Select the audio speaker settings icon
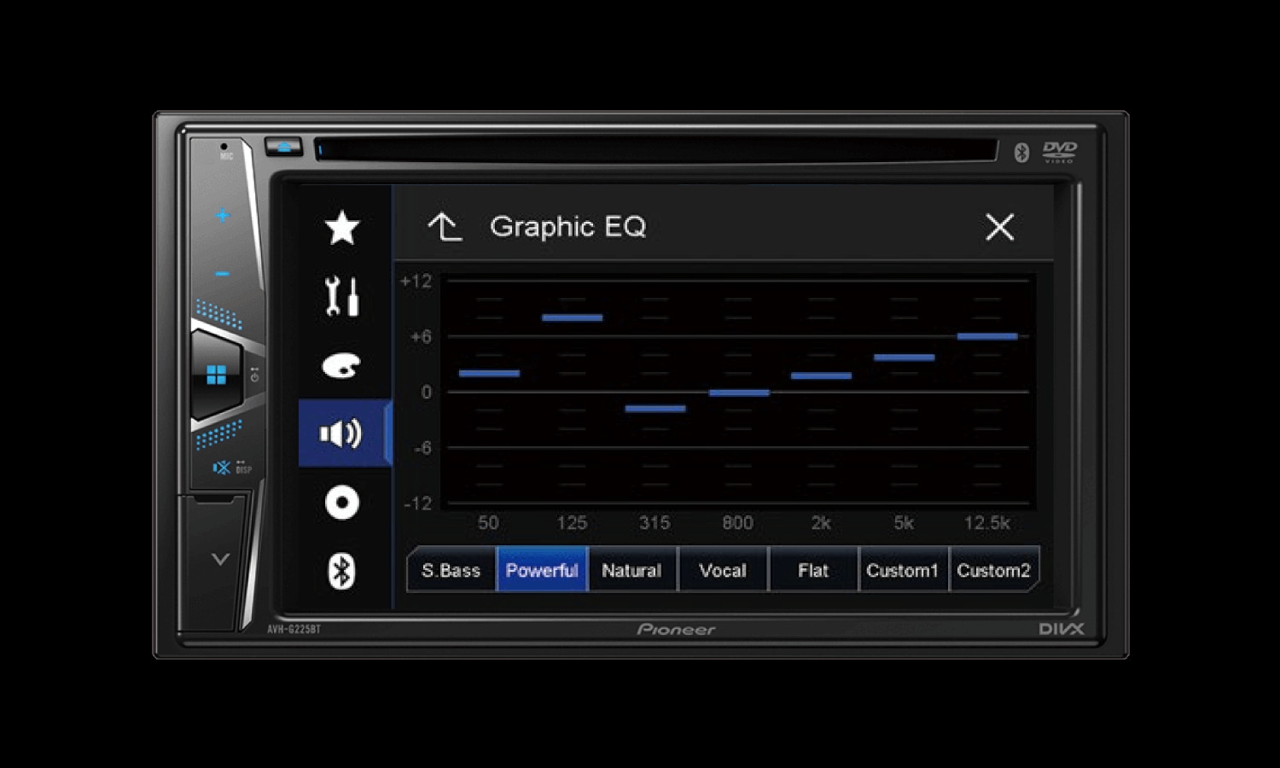 [342, 433]
